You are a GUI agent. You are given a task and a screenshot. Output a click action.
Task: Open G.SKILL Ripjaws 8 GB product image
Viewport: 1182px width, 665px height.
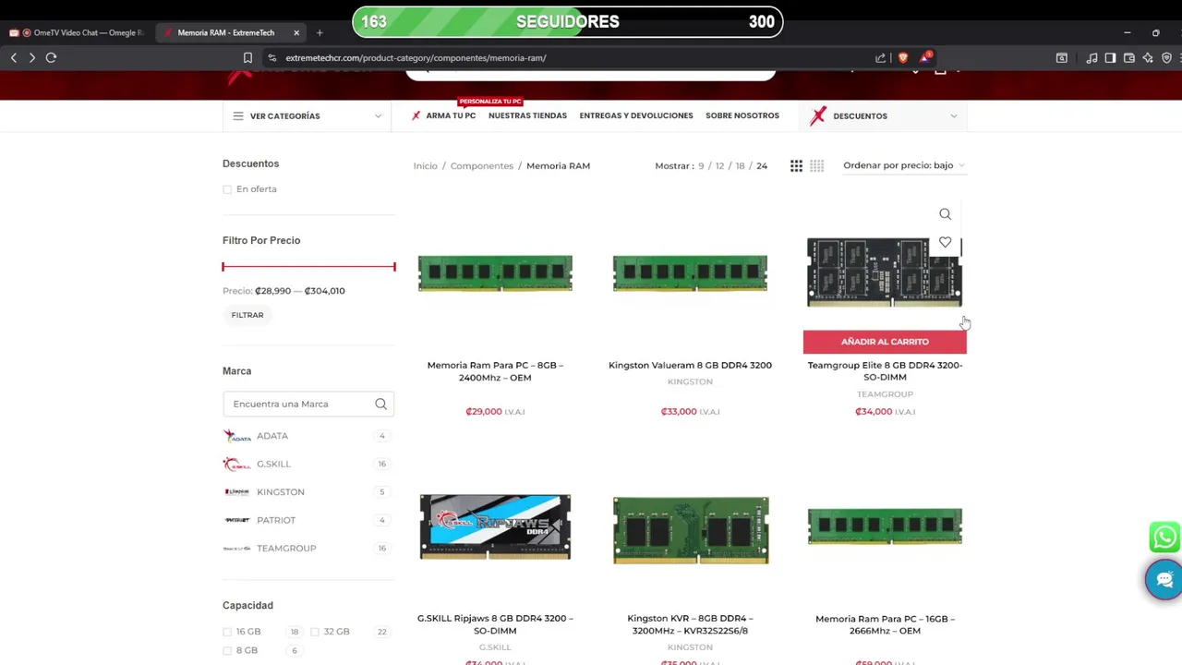[x=495, y=526]
